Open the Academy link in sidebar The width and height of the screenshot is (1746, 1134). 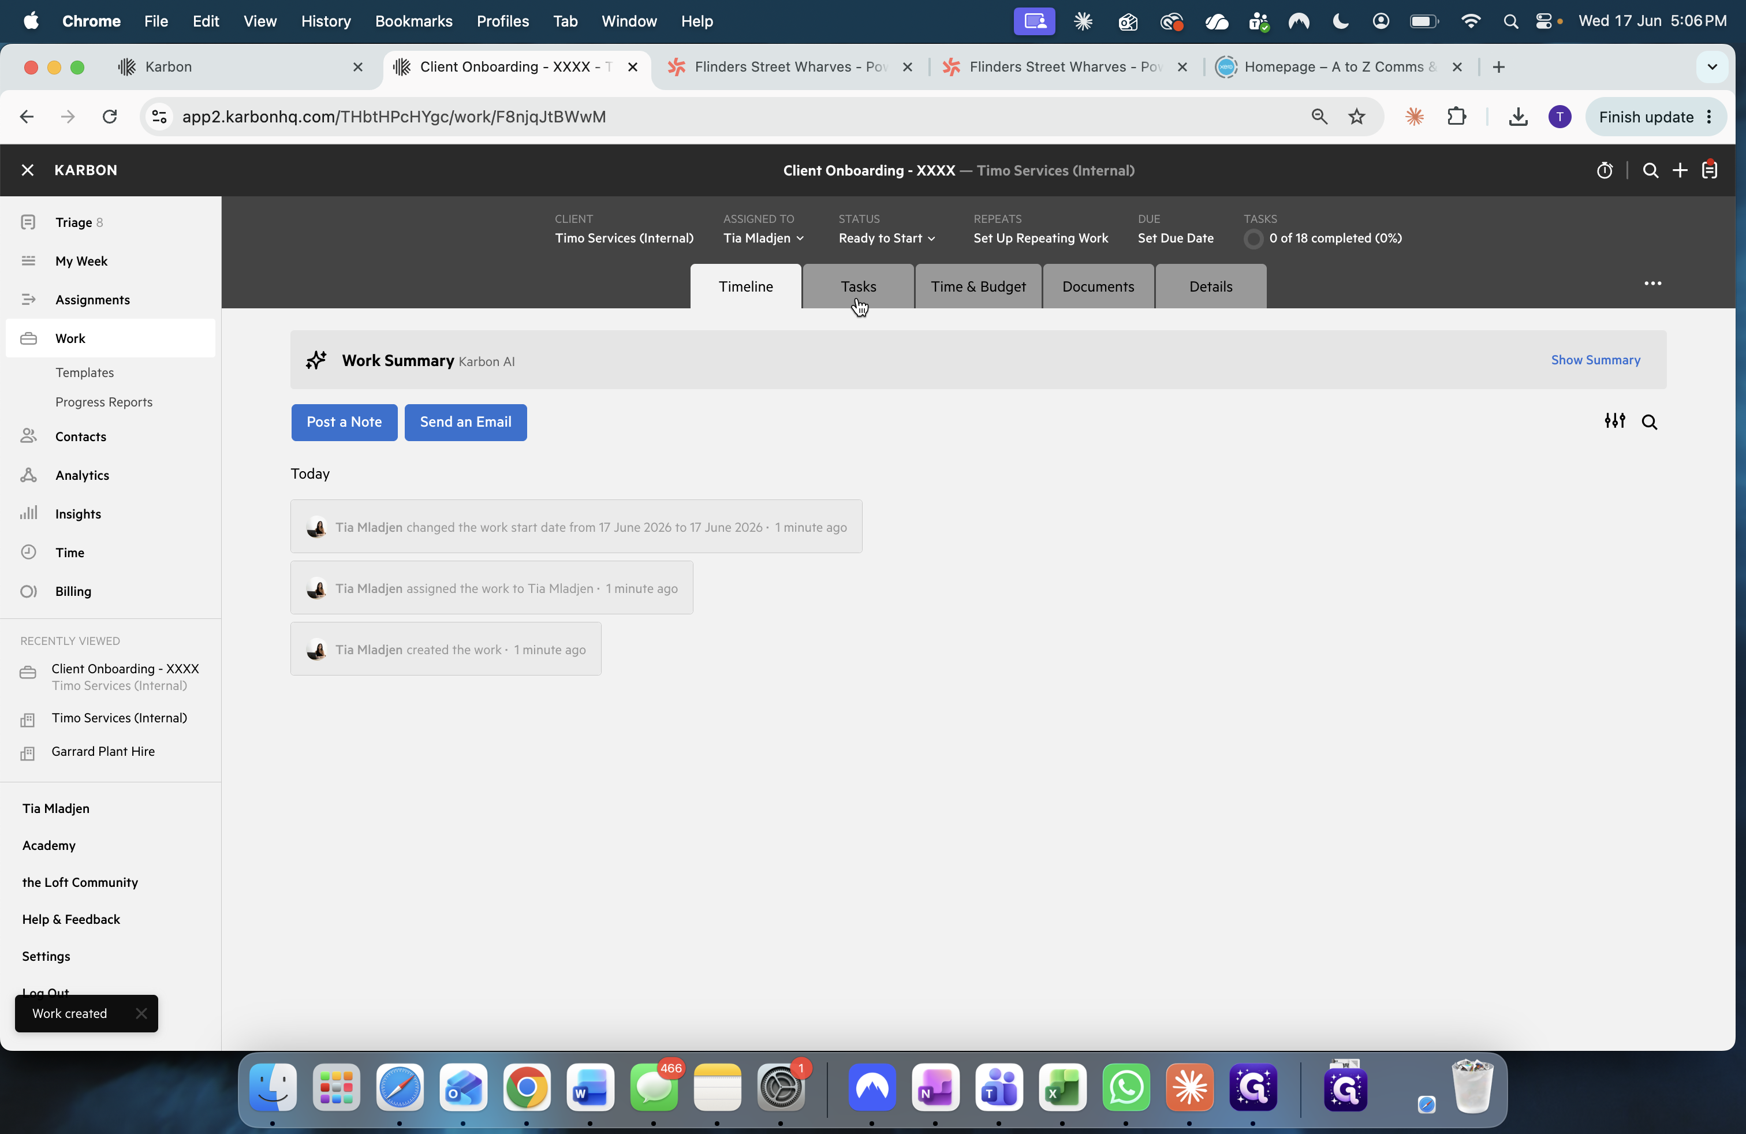pyautogui.click(x=48, y=845)
